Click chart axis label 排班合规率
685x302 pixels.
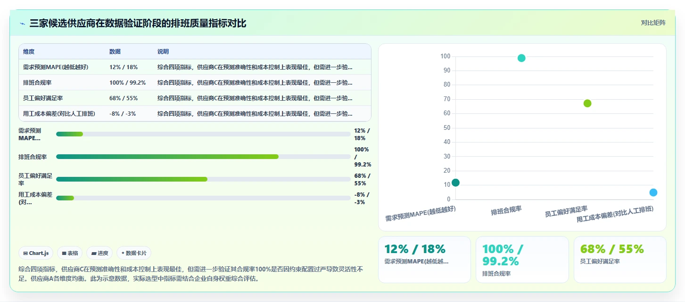506,210
